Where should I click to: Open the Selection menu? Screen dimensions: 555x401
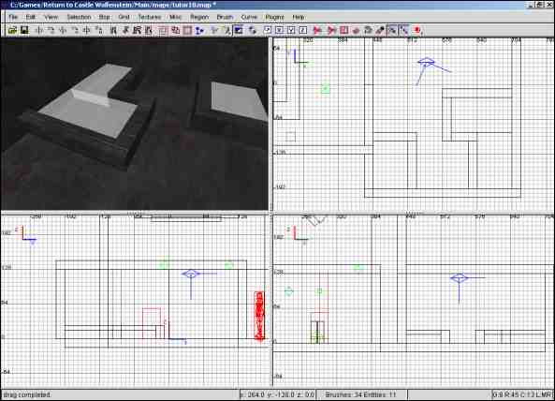coord(79,17)
